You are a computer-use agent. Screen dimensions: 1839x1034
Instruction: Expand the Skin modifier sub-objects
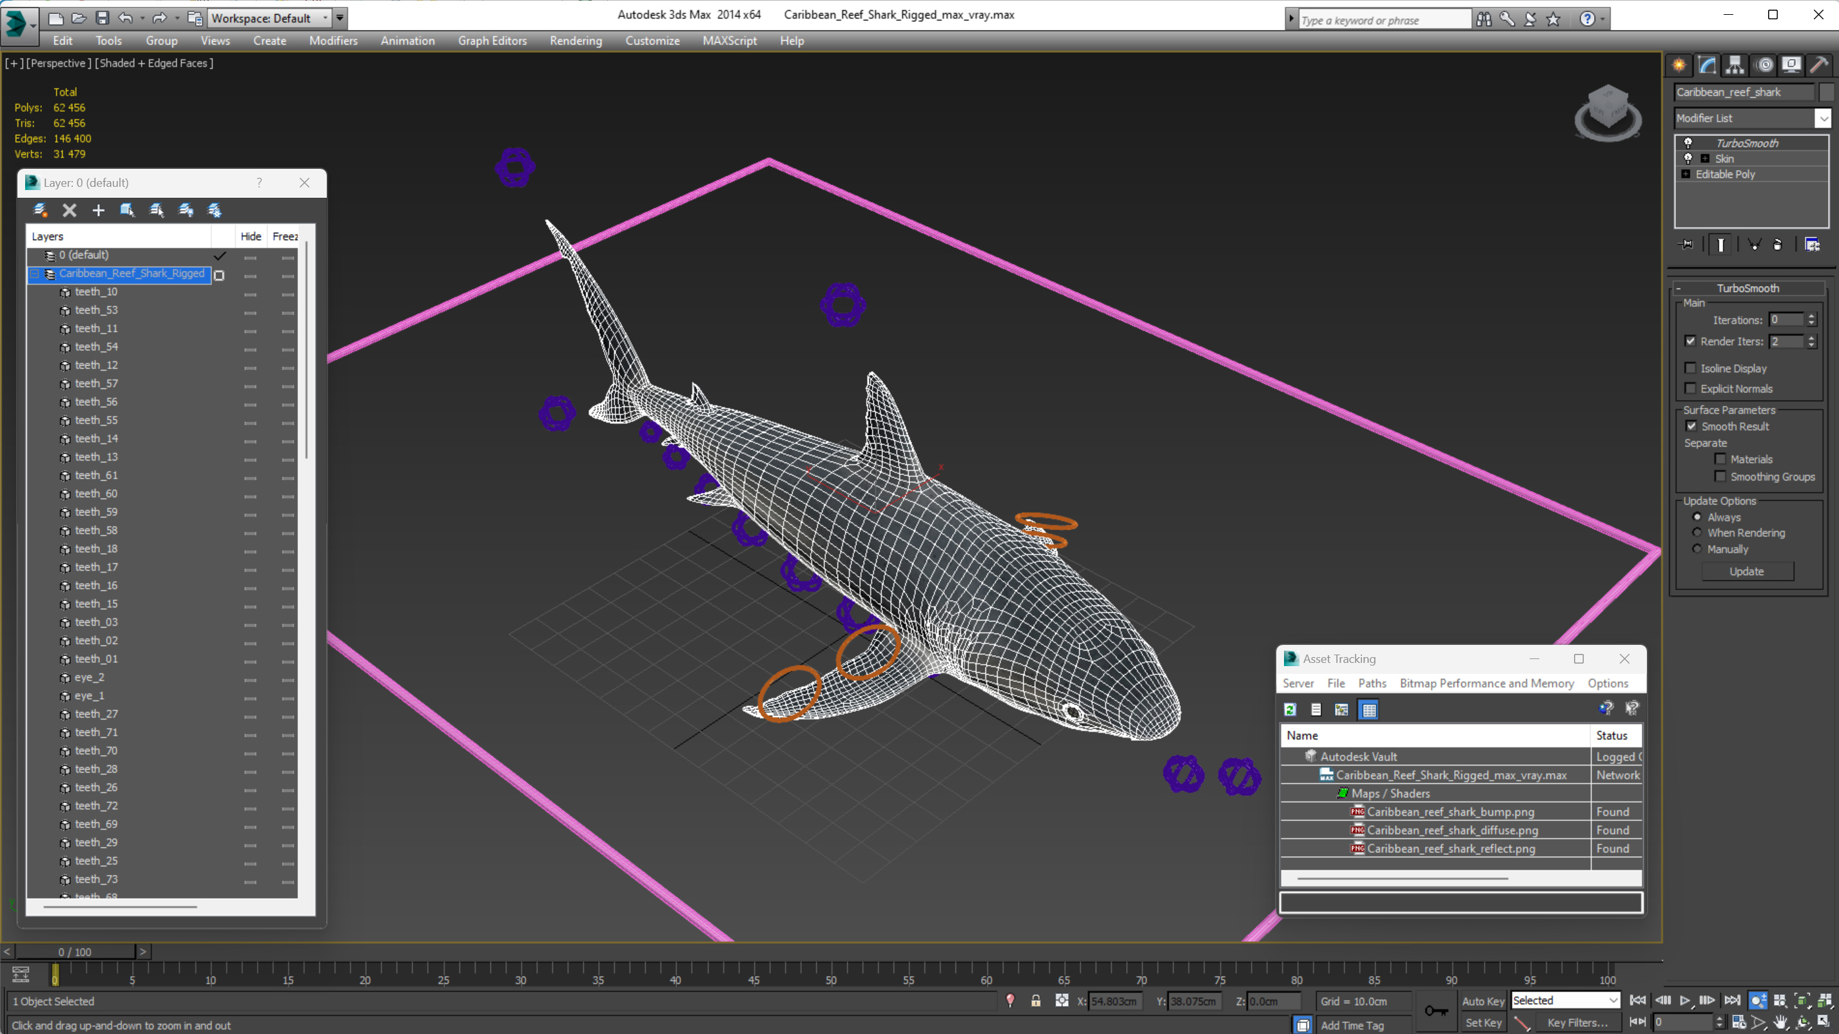(x=1705, y=158)
